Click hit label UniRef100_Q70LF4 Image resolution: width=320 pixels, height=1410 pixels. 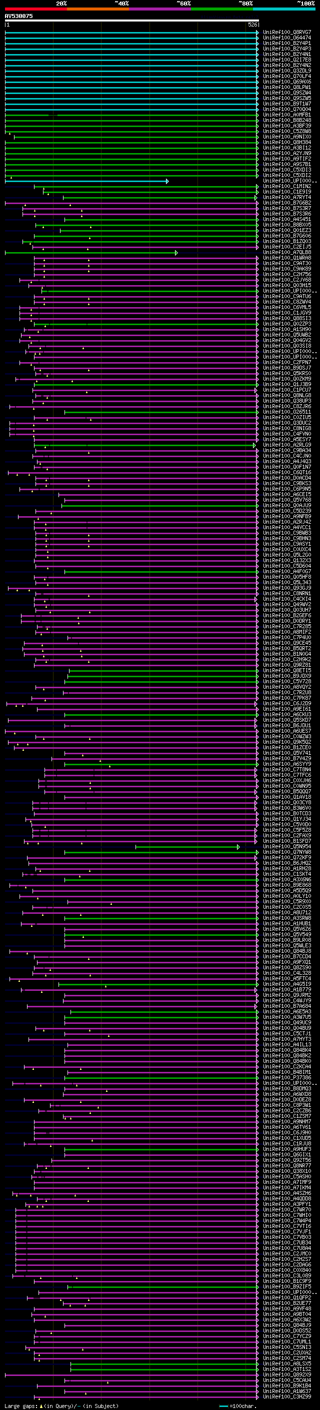point(287,76)
